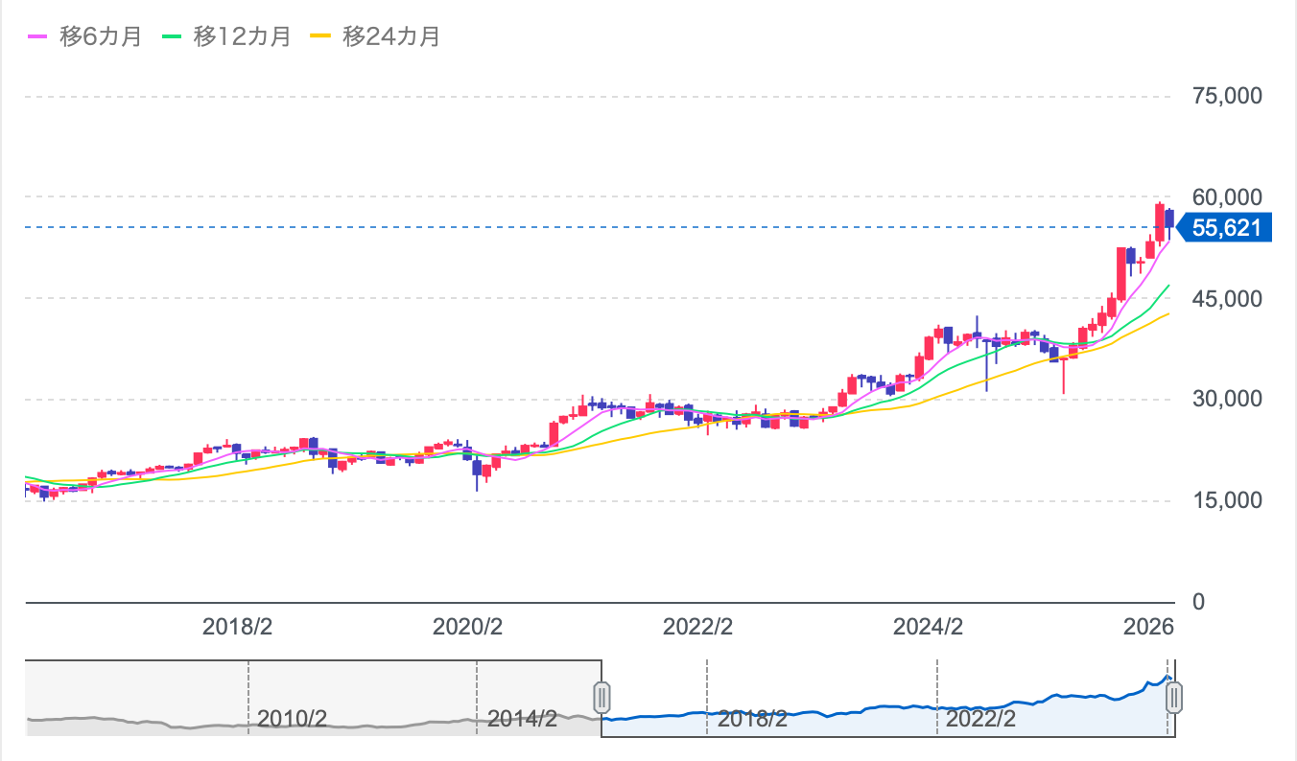Click the 45,000 y-axis label
The width and height of the screenshot is (1297, 761).
pyautogui.click(x=1226, y=298)
